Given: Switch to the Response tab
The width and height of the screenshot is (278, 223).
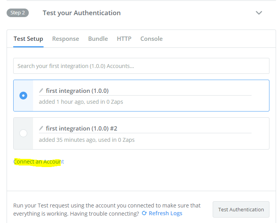Looking at the screenshot, I should click(x=66, y=39).
